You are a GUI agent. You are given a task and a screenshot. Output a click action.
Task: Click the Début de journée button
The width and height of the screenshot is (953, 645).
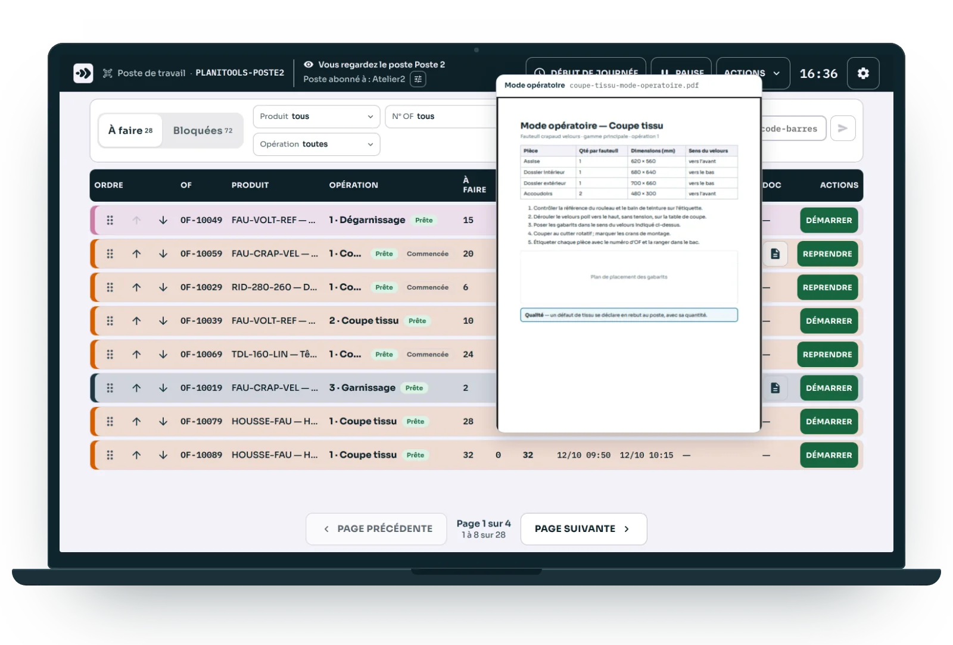coord(586,73)
